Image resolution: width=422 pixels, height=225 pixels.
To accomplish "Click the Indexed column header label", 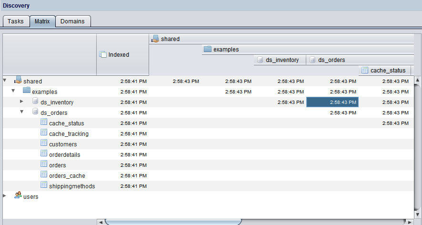I will click(x=119, y=55).
